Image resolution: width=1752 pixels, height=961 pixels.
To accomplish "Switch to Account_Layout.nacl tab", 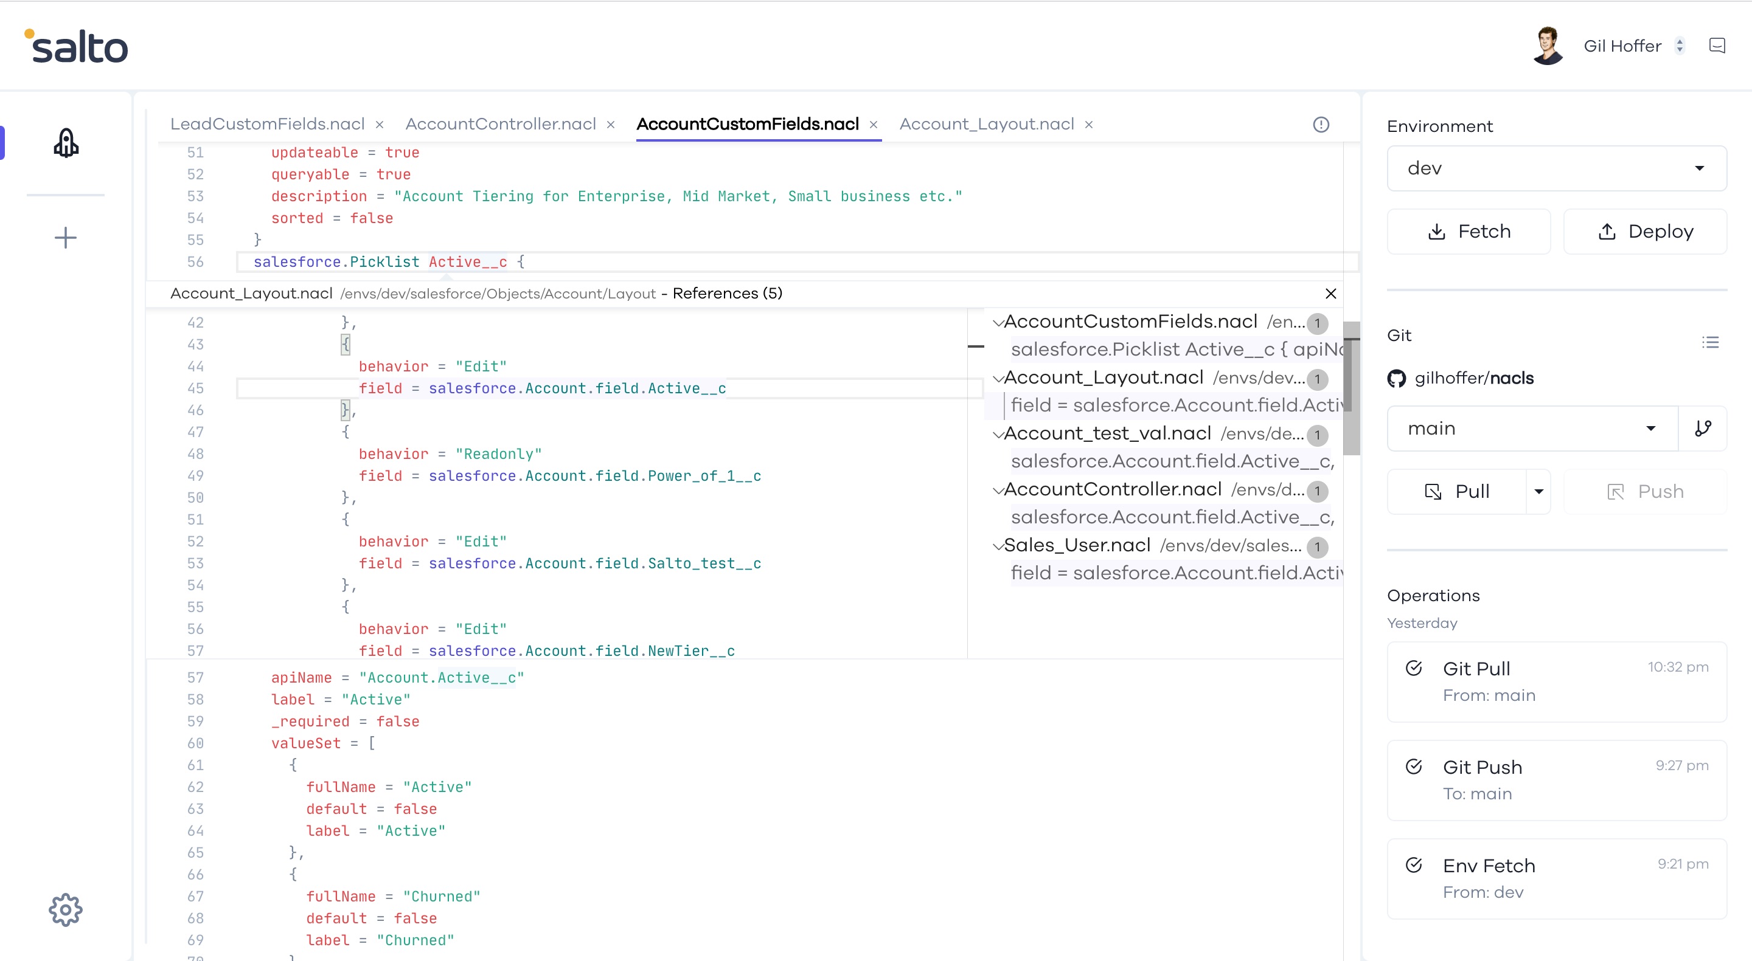I will (x=987, y=123).
